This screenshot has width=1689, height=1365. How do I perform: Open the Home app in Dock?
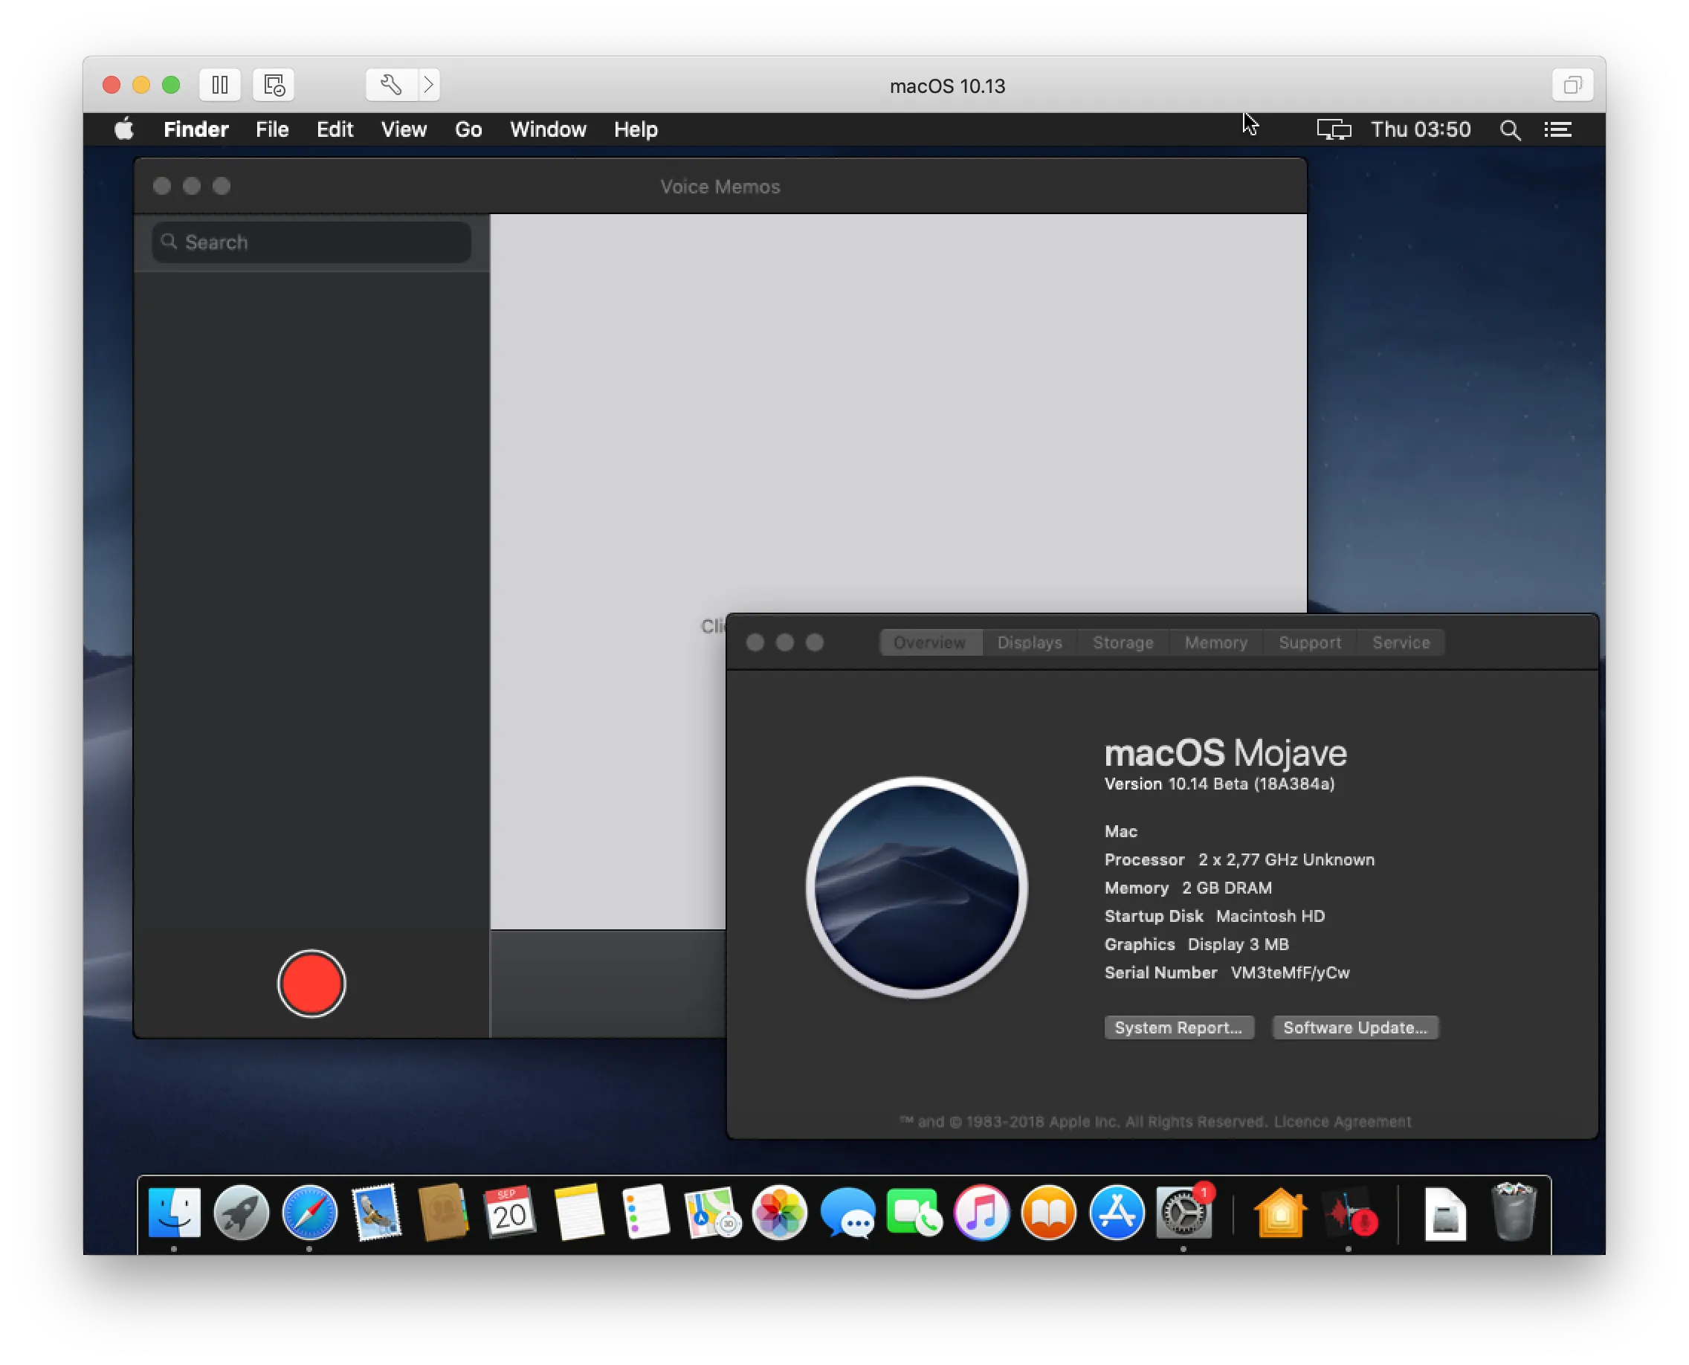(1280, 1213)
